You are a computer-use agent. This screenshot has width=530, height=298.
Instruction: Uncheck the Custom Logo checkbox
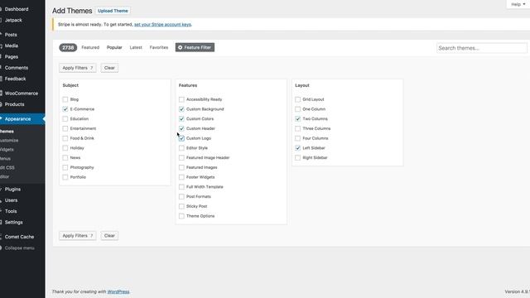181,138
